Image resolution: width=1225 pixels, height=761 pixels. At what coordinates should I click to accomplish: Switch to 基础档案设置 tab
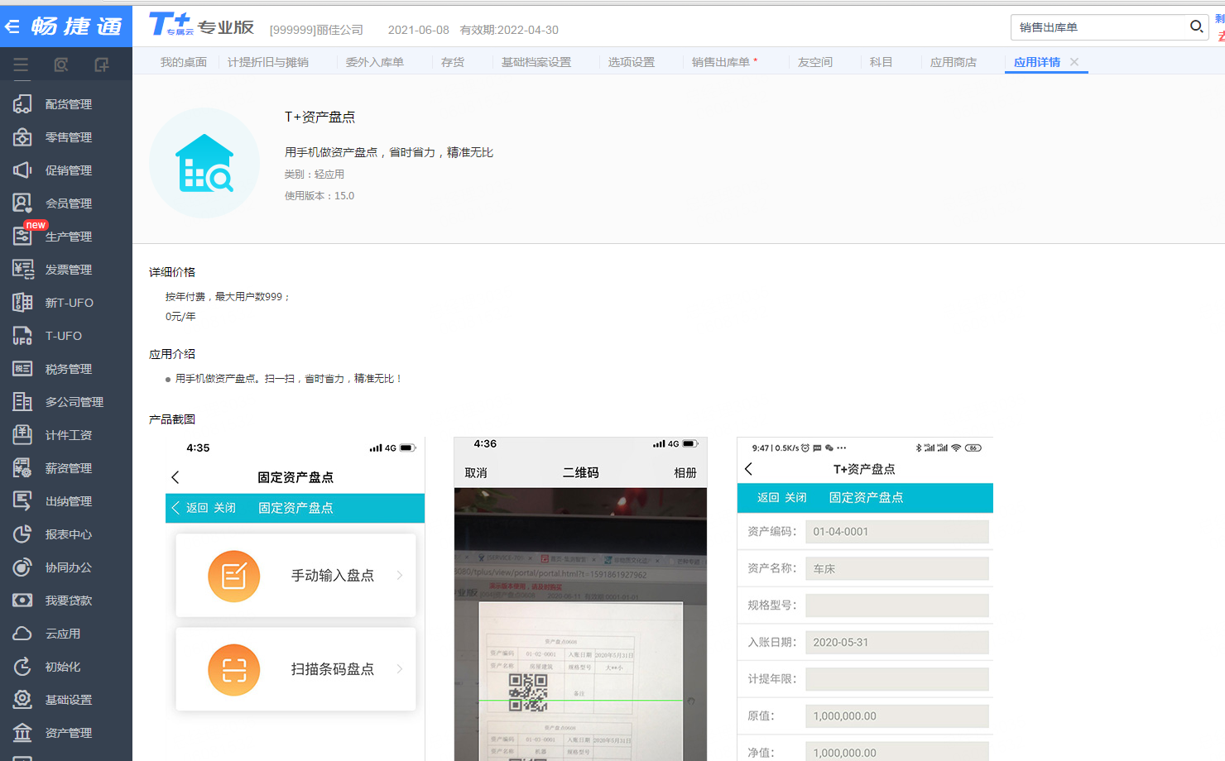(x=536, y=62)
